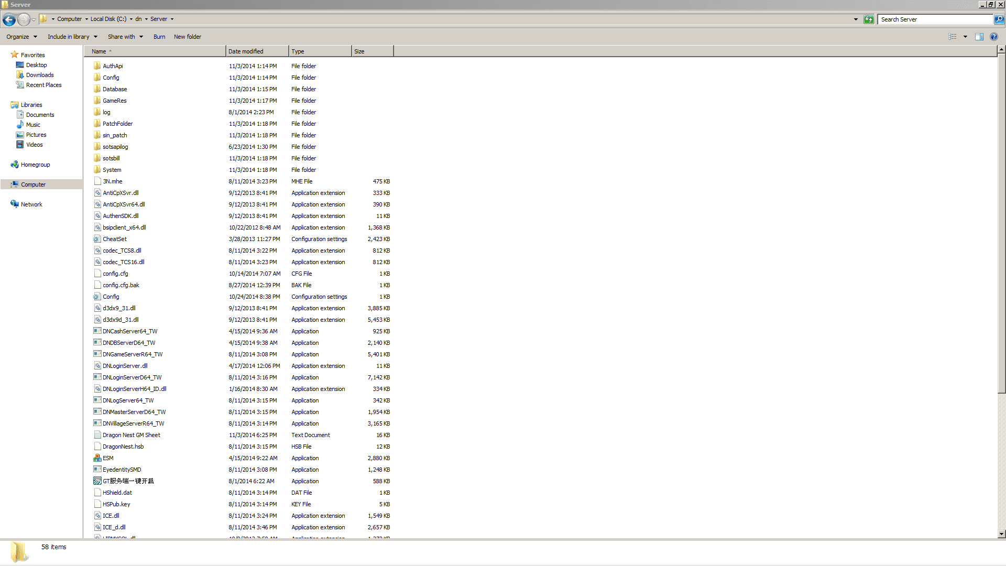Open the DNLoginServerD64_TW application

tap(132, 377)
